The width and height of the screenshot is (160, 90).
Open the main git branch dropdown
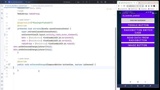coord(28,2)
